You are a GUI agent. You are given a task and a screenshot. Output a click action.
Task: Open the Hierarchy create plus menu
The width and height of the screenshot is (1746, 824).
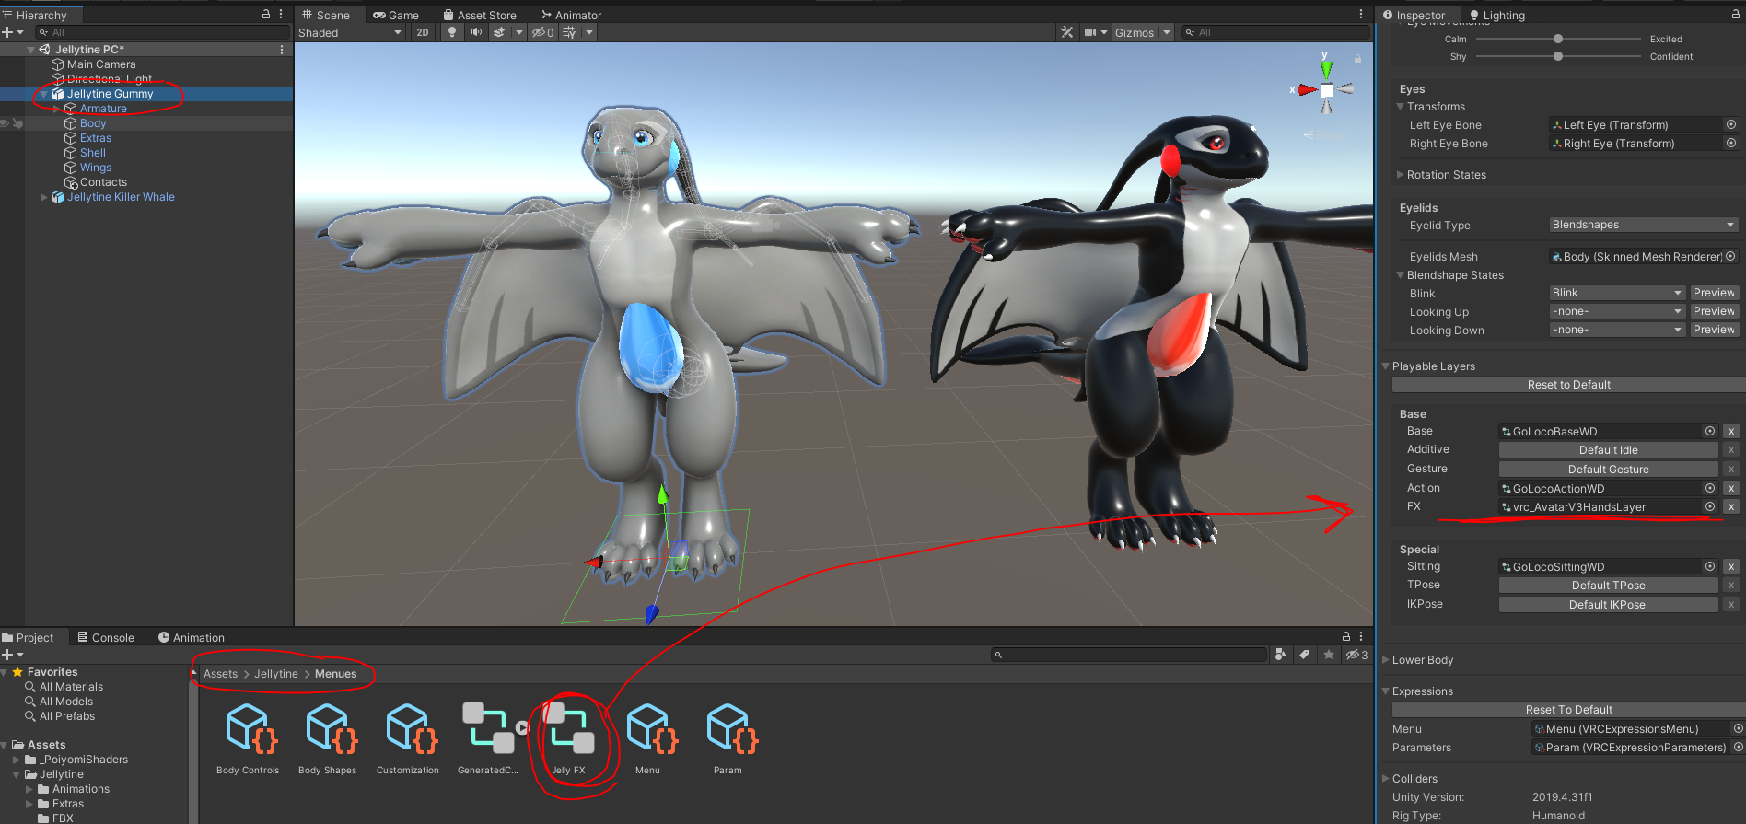pos(12,32)
